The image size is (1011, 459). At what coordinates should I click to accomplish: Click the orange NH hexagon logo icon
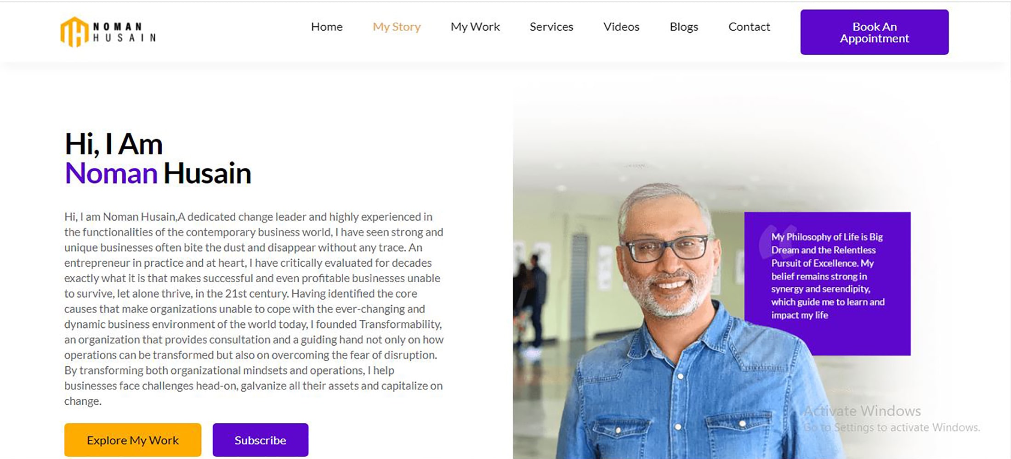click(74, 32)
